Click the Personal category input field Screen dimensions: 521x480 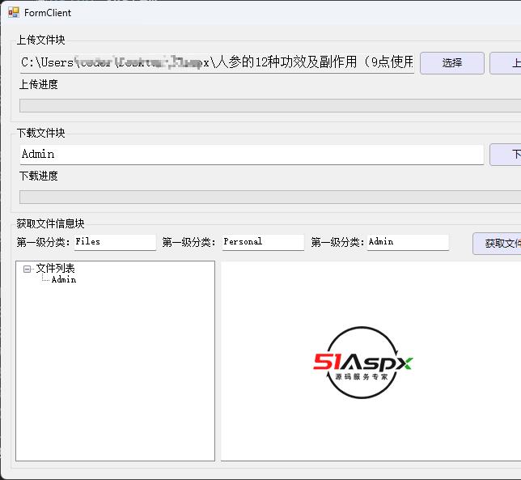coord(263,242)
